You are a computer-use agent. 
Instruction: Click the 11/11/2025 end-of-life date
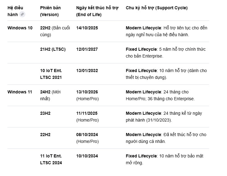tap(87, 113)
